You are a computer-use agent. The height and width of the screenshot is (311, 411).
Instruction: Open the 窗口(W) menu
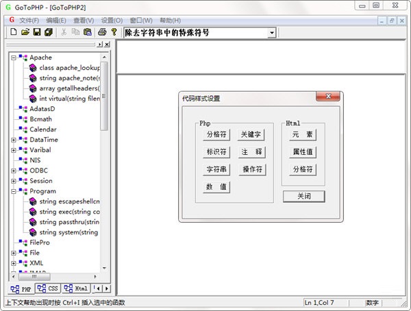pyautogui.click(x=141, y=21)
